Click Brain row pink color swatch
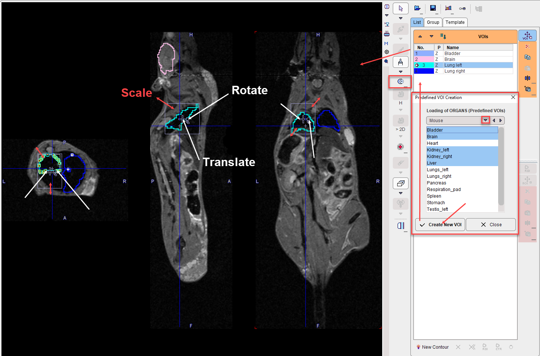This screenshot has width=540, height=356. click(424, 59)
